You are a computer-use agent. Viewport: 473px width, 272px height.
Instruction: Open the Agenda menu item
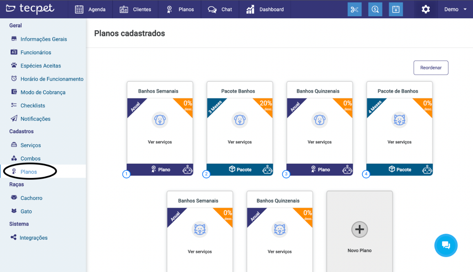click(x=91, y=9)
